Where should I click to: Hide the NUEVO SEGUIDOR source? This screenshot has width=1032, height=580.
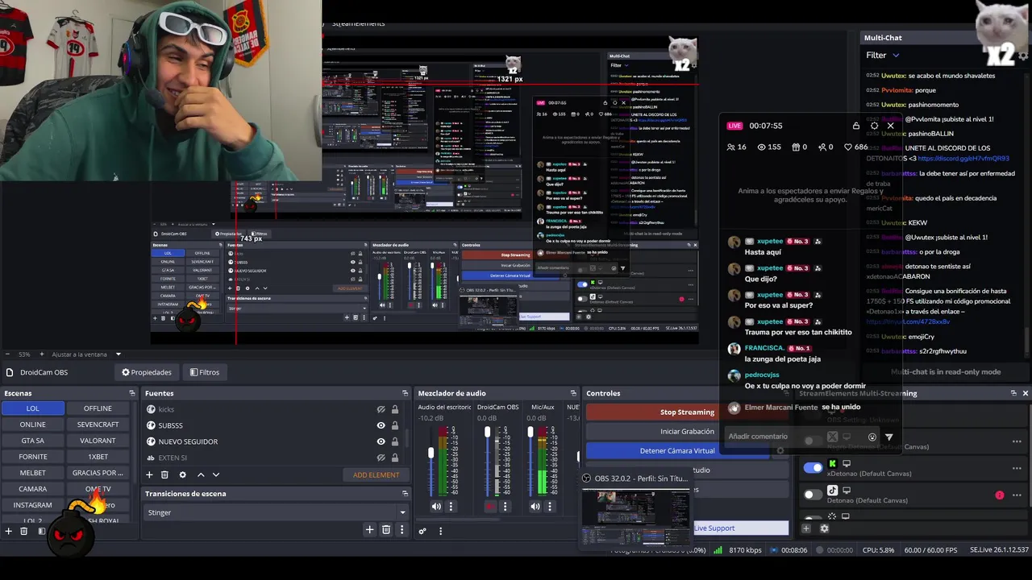coord(381,441)
